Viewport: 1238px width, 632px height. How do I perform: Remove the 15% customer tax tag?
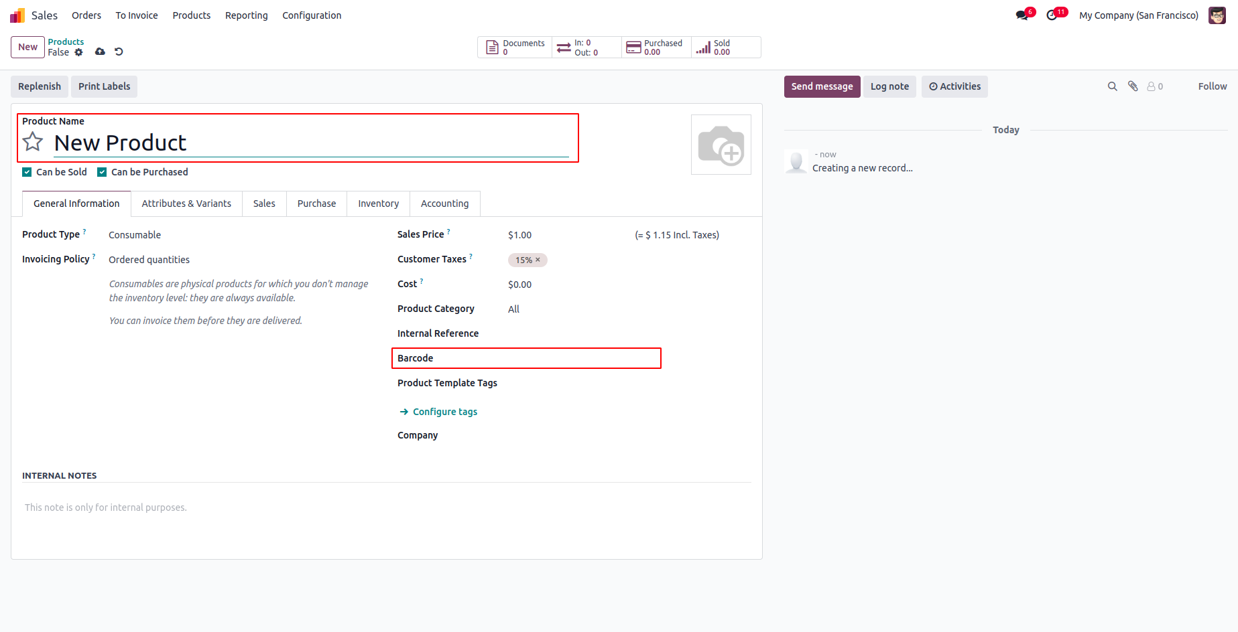[538, 260]
